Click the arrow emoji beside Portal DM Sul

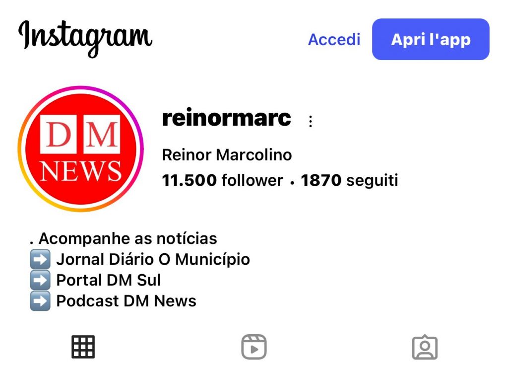point(40,280)
